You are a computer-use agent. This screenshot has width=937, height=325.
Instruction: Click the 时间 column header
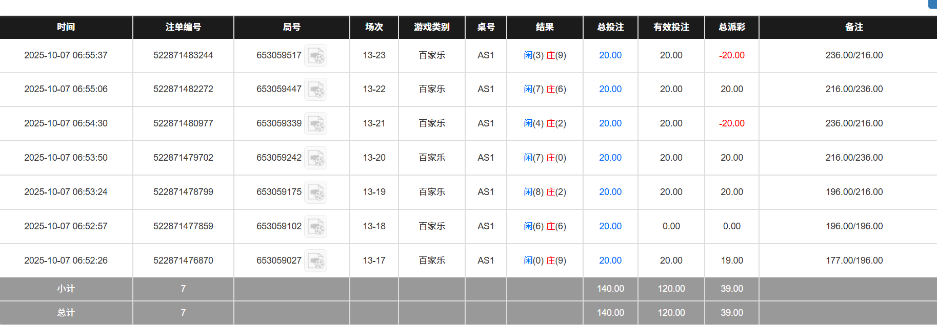coord(66,27)
